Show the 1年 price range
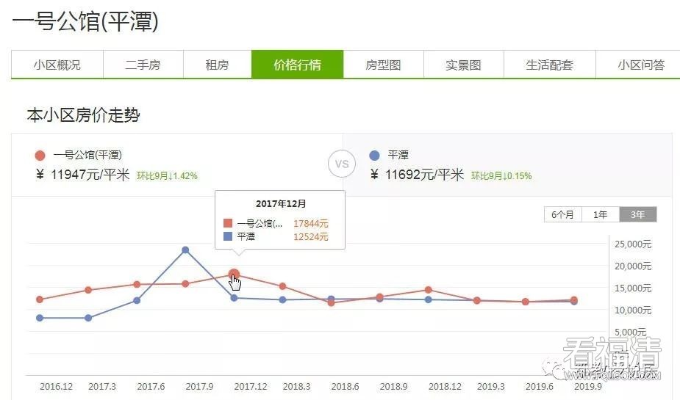Viewport: 680px width, 400px height. pos(600,215)
